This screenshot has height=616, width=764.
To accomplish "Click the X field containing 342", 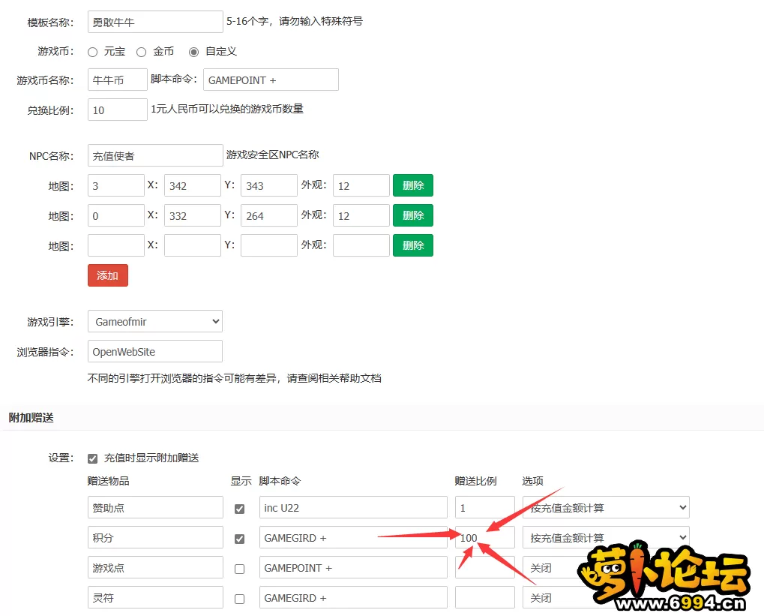I will 193,185.
